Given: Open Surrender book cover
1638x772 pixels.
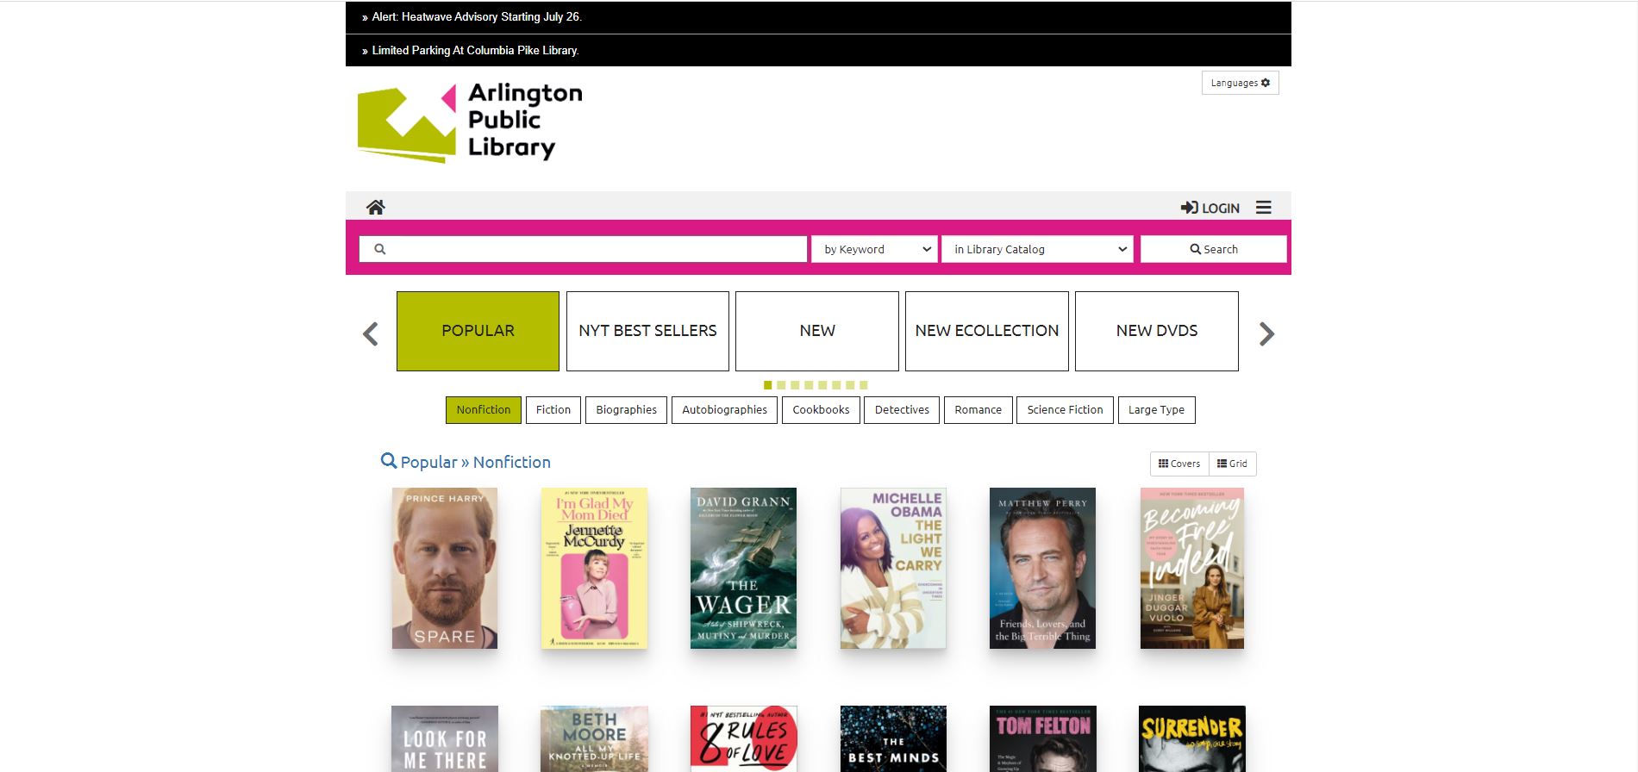Looking at the screenshot, I should click(1192, 739).
